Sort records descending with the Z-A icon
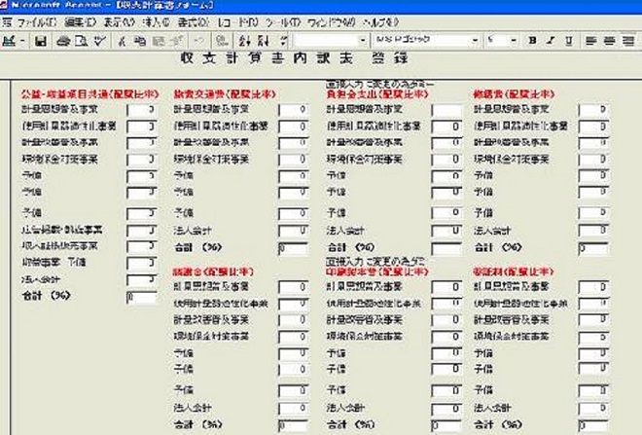This screenshot has width=642, height=435. (x=264, y=41)
